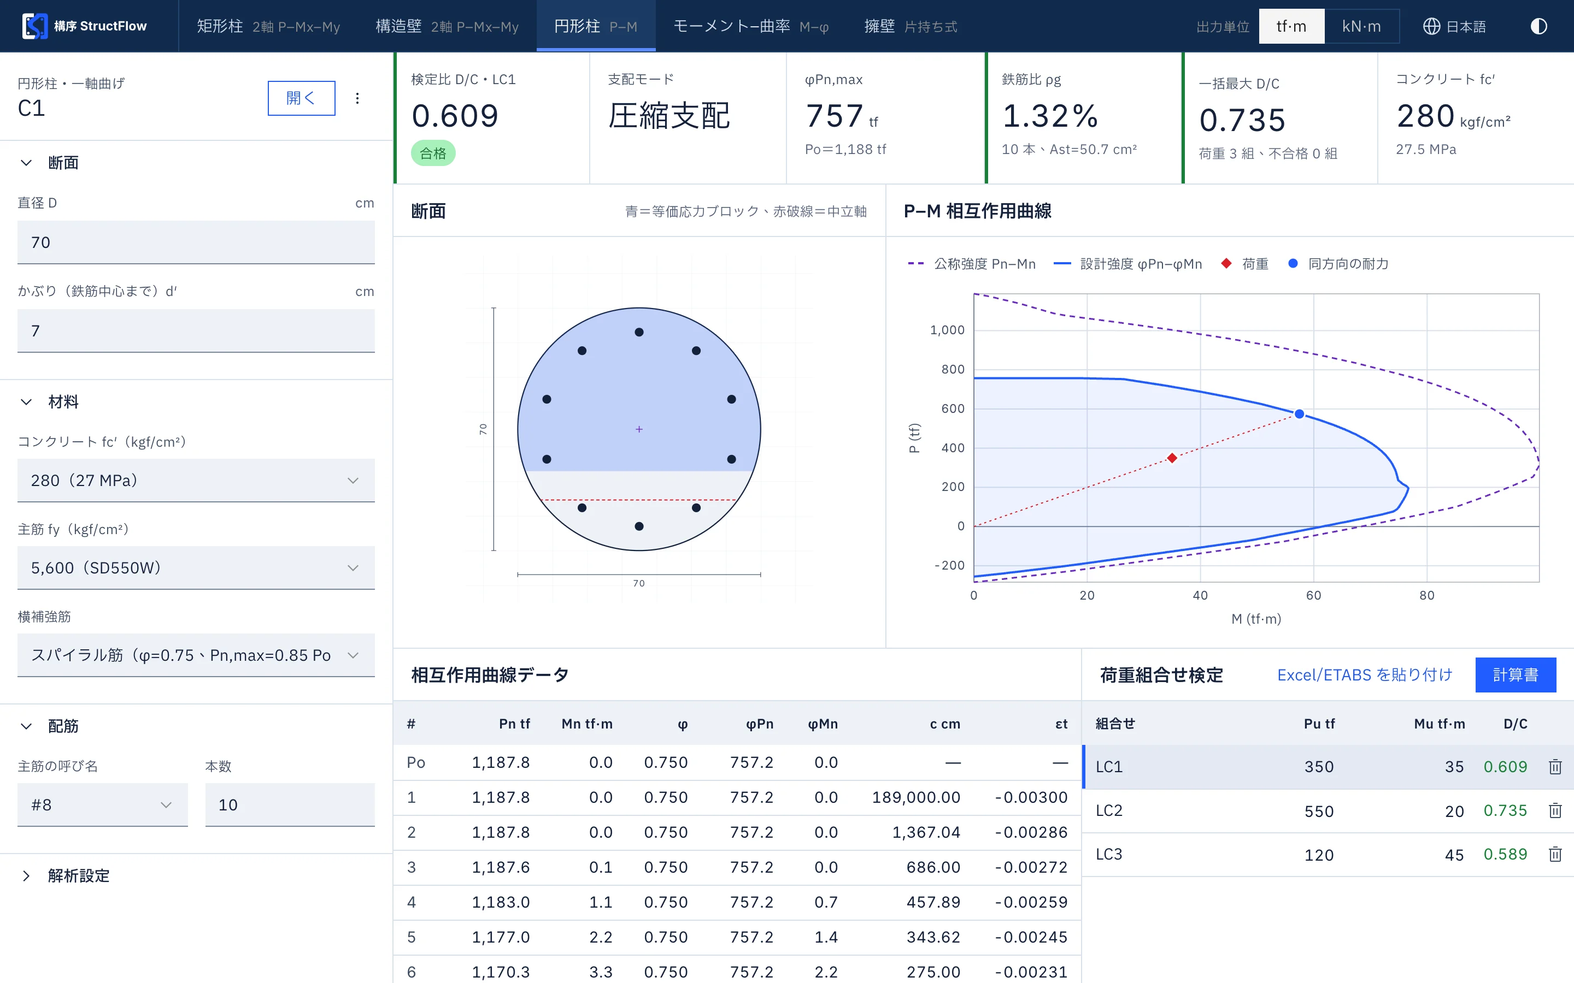Select the LC3 row in load table

click(x=1328, y=854)
